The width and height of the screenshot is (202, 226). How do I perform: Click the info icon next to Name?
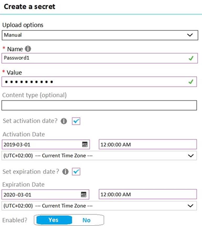click(28, 49)
